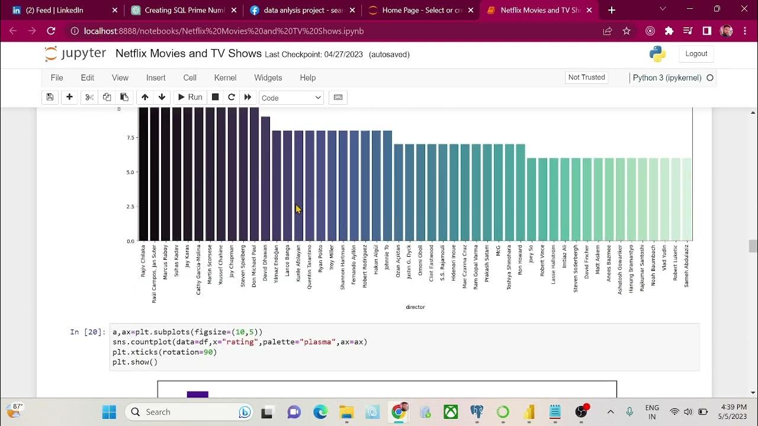This screenshot has height=426, width=758.
Task: Open File Explorer from the taskbar
Action: tap(346, 412)
